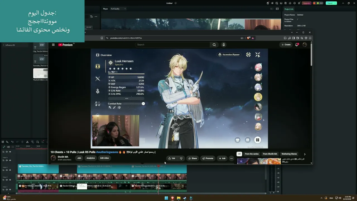Select the From ShoSh MA chip
The height and width of the screenshot is (201, 357).
click(270, 154)
